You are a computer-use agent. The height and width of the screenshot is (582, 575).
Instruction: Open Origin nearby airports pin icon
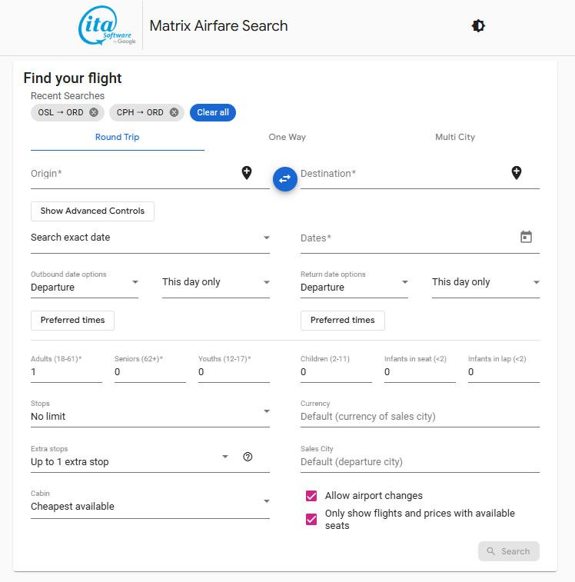tap(247, 172)
